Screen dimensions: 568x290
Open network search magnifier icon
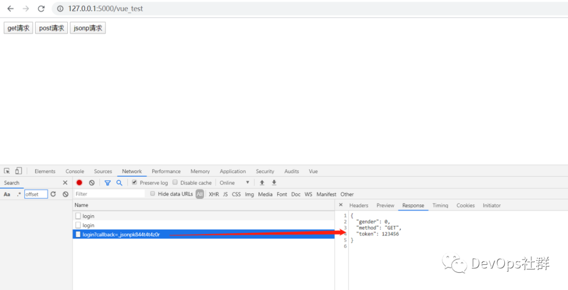point(119,183)
